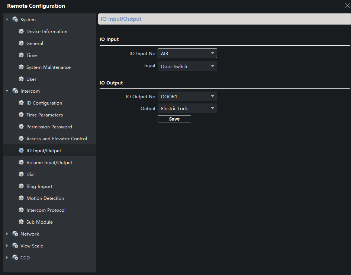The width and height of the screenshot is (351, 275).
Task: Collapse the Intercom tree section
Action: coord(7,91)
